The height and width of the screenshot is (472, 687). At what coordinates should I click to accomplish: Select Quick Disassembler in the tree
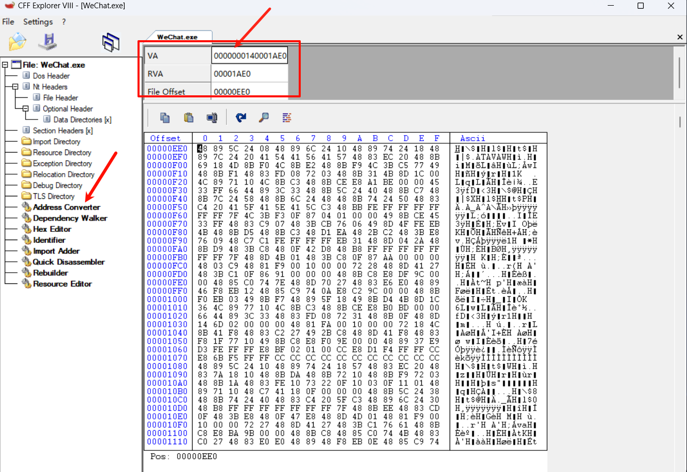[68, 262]
